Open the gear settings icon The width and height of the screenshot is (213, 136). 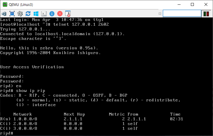coord(20,14)
